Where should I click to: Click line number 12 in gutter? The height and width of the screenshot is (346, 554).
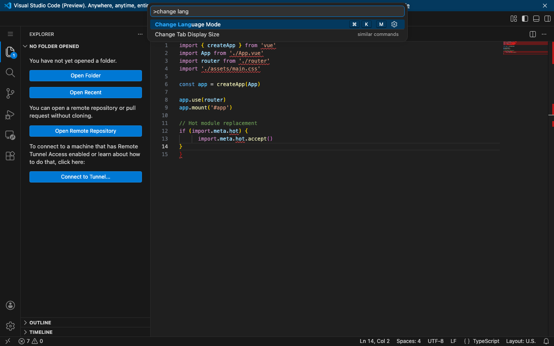click(164, 131)
